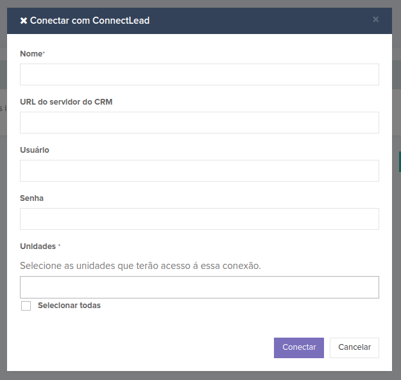Open the Unidades selection box
Viewport: 401px width, 380px height.
coord(200,287)
